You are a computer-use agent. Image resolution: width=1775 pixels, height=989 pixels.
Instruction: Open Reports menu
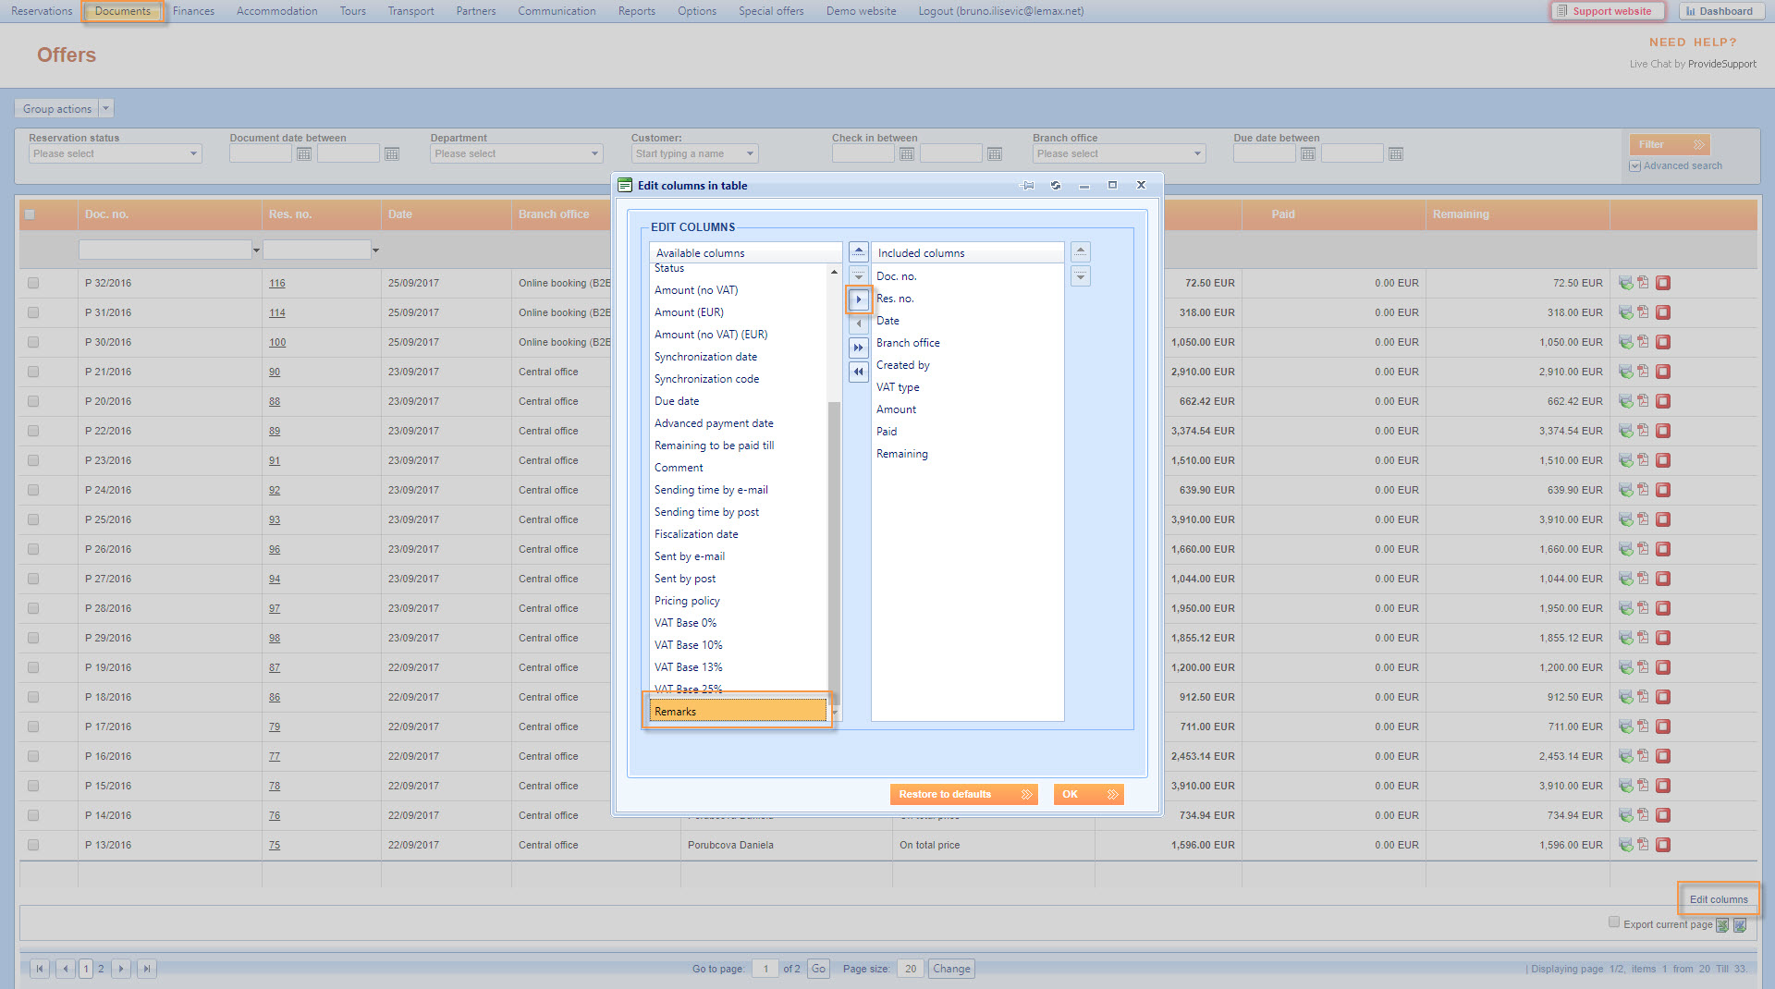pos(636,11)
